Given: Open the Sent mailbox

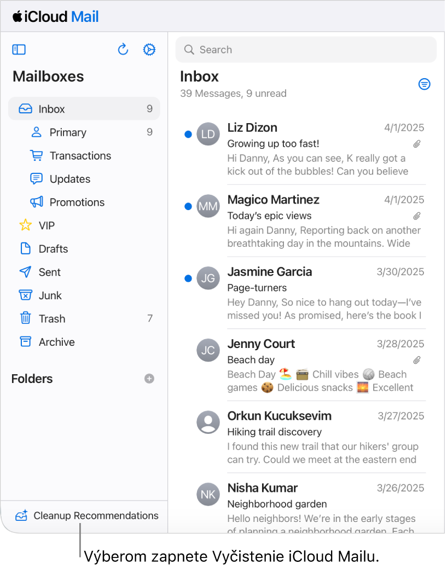Looking at the screenshot, I should click(x=84, y=272).
